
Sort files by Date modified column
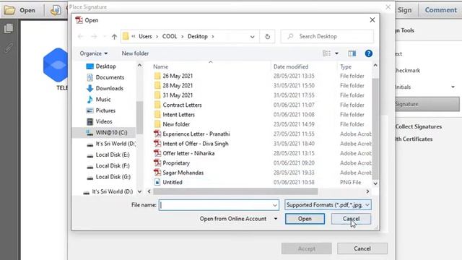pyautogui.click(x=291, y=67)
